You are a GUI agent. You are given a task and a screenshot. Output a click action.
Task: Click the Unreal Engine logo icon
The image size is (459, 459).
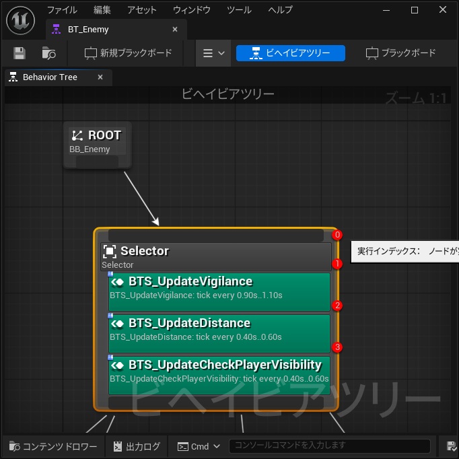(x=20, y=20)
